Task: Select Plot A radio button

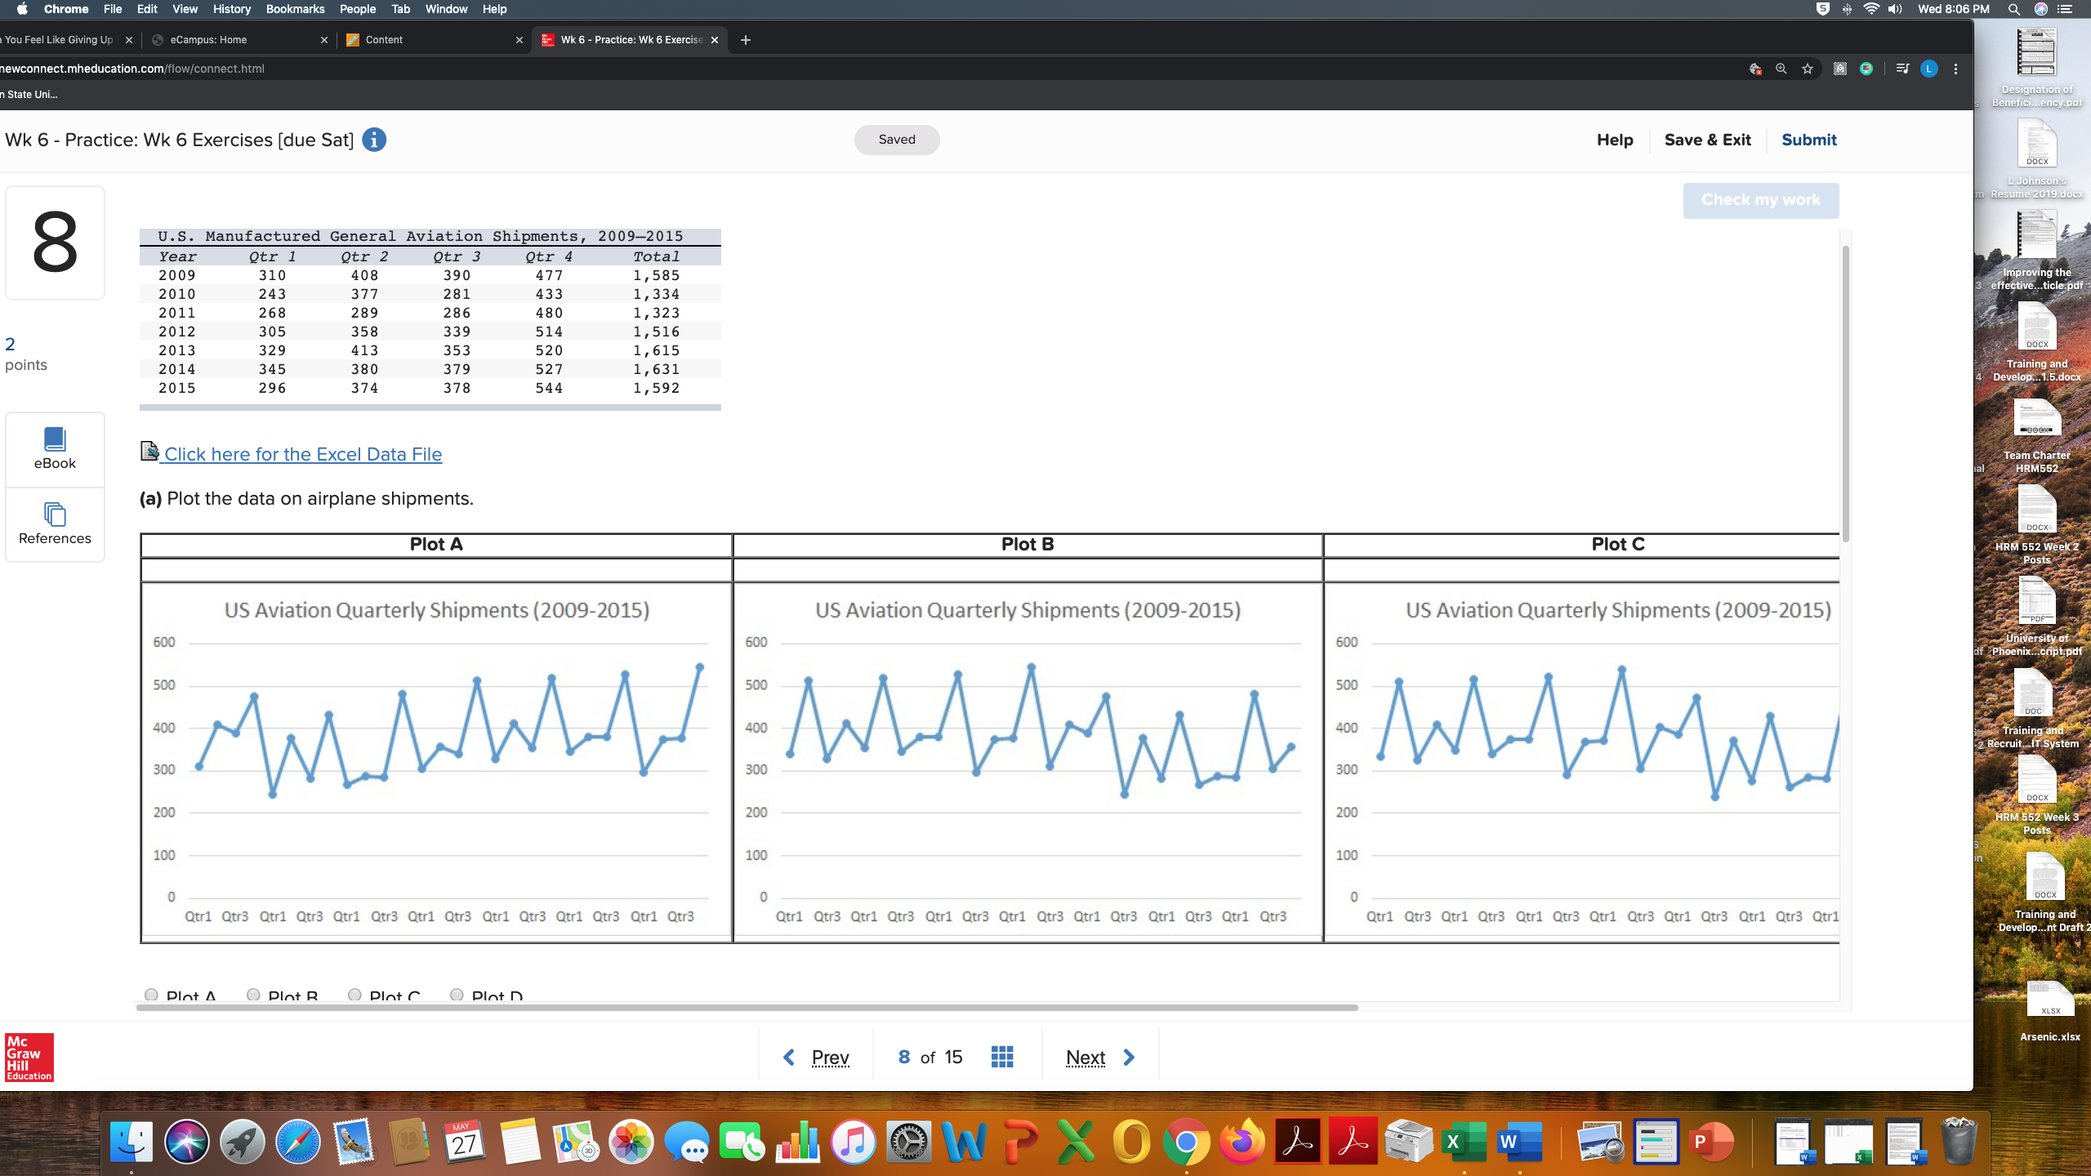Action: [x=152, y=995]
